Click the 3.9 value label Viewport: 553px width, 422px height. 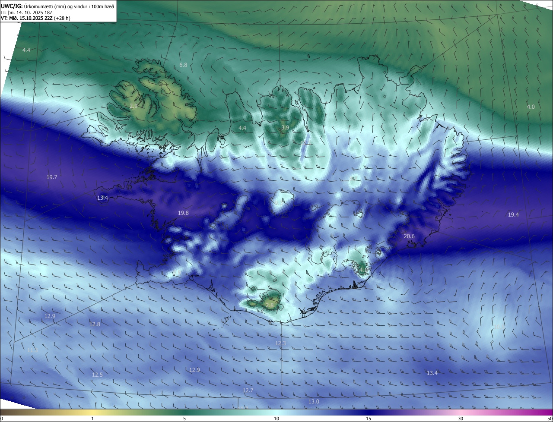(285, 127)
